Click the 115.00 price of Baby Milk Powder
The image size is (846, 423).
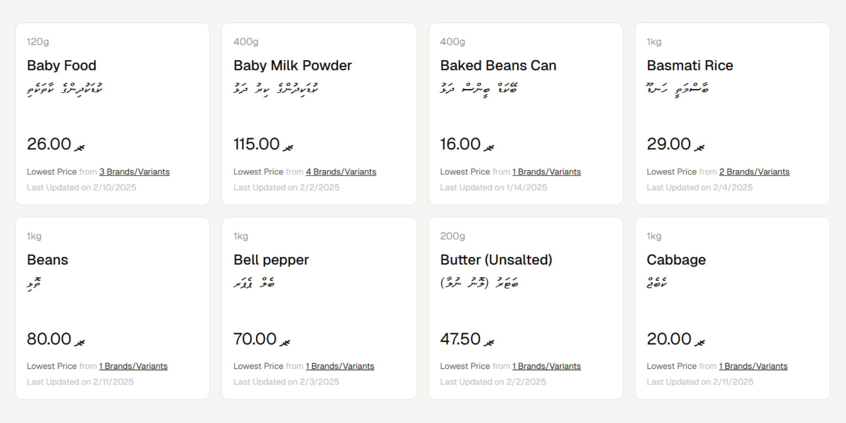click(x=256, y=144)
